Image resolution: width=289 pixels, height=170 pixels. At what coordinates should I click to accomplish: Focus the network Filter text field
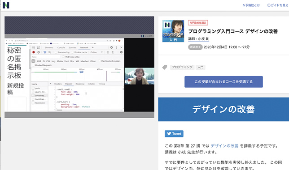point(46,57)
